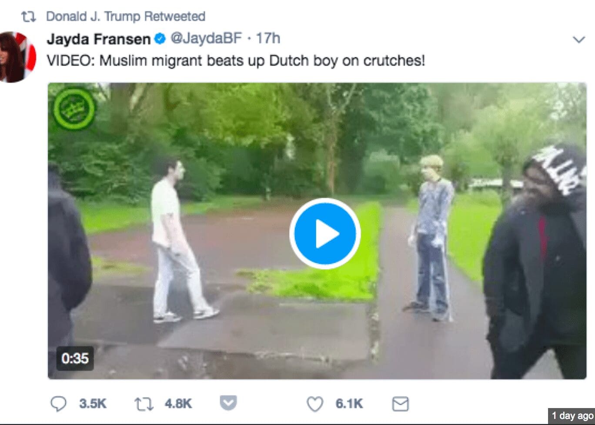Click the direct message envelope icon

400,404
